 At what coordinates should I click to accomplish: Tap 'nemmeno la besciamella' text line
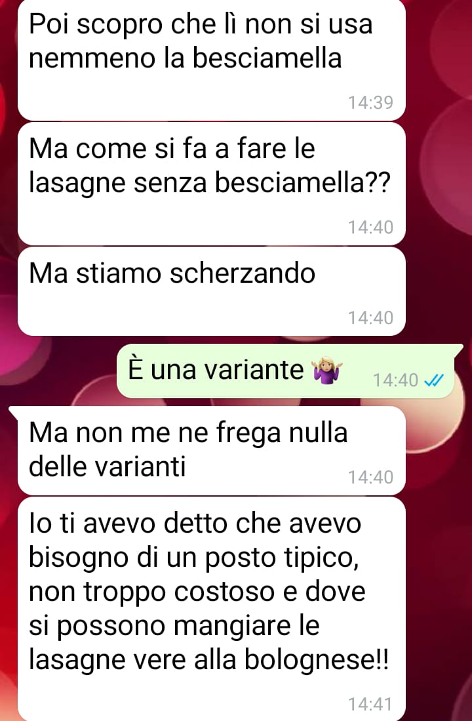[x=186, y=58]
